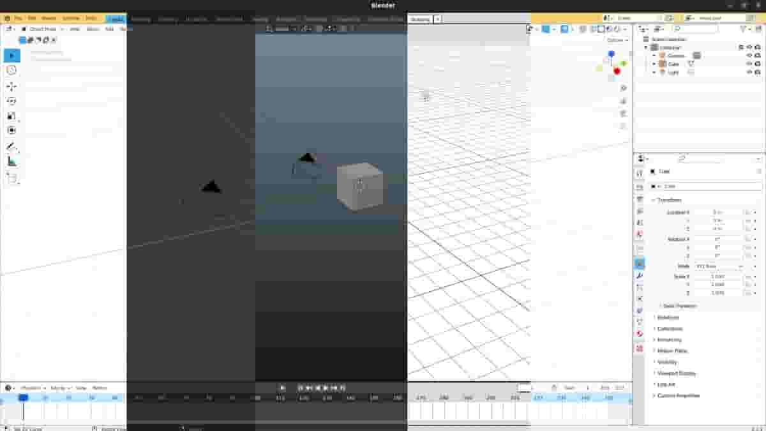
Task: Click the play animation button
Action: [326, 388]
